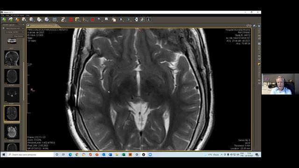Click the tool panel icon near top right

pos(254,25)
